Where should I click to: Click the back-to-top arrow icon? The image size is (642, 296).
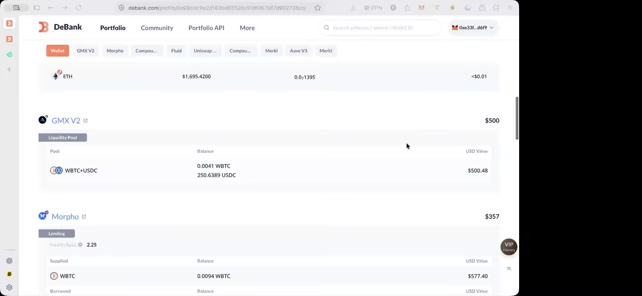point(509,268)
